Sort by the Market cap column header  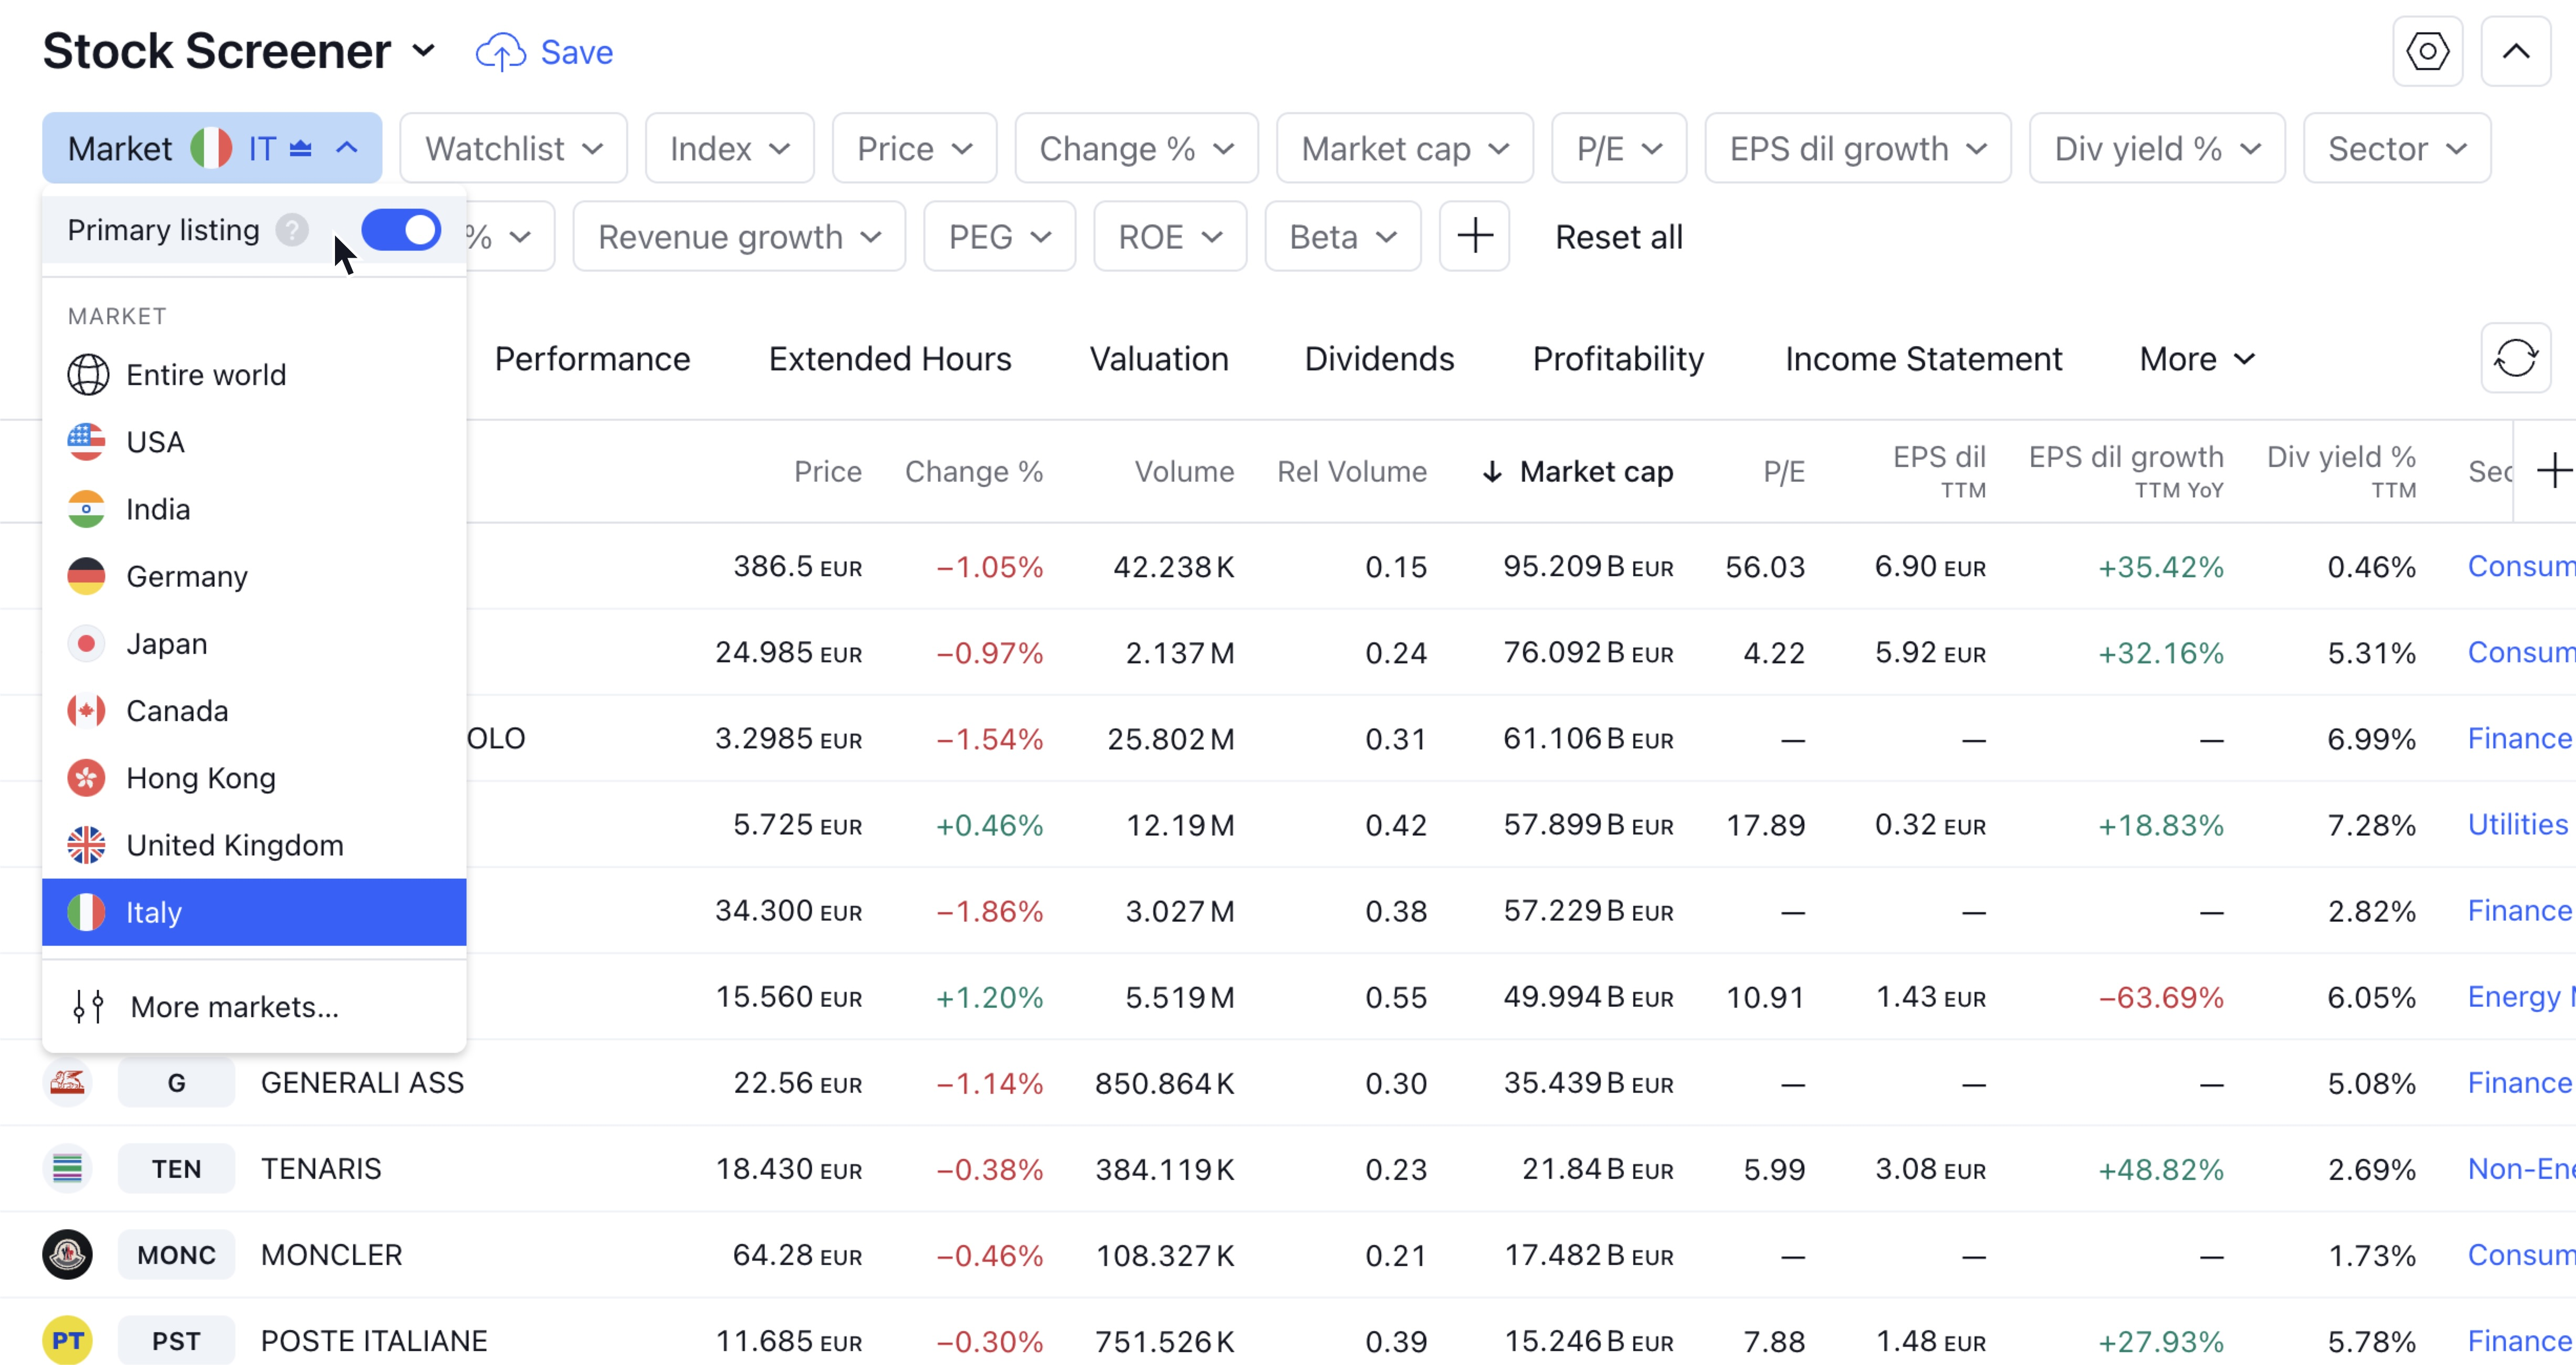1595,471
